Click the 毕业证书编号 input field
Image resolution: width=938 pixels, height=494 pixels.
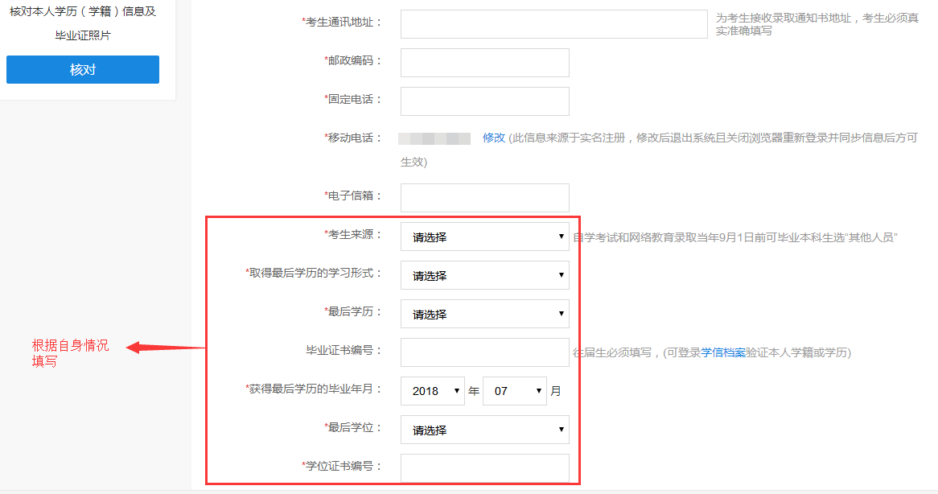tap(484, 352)
